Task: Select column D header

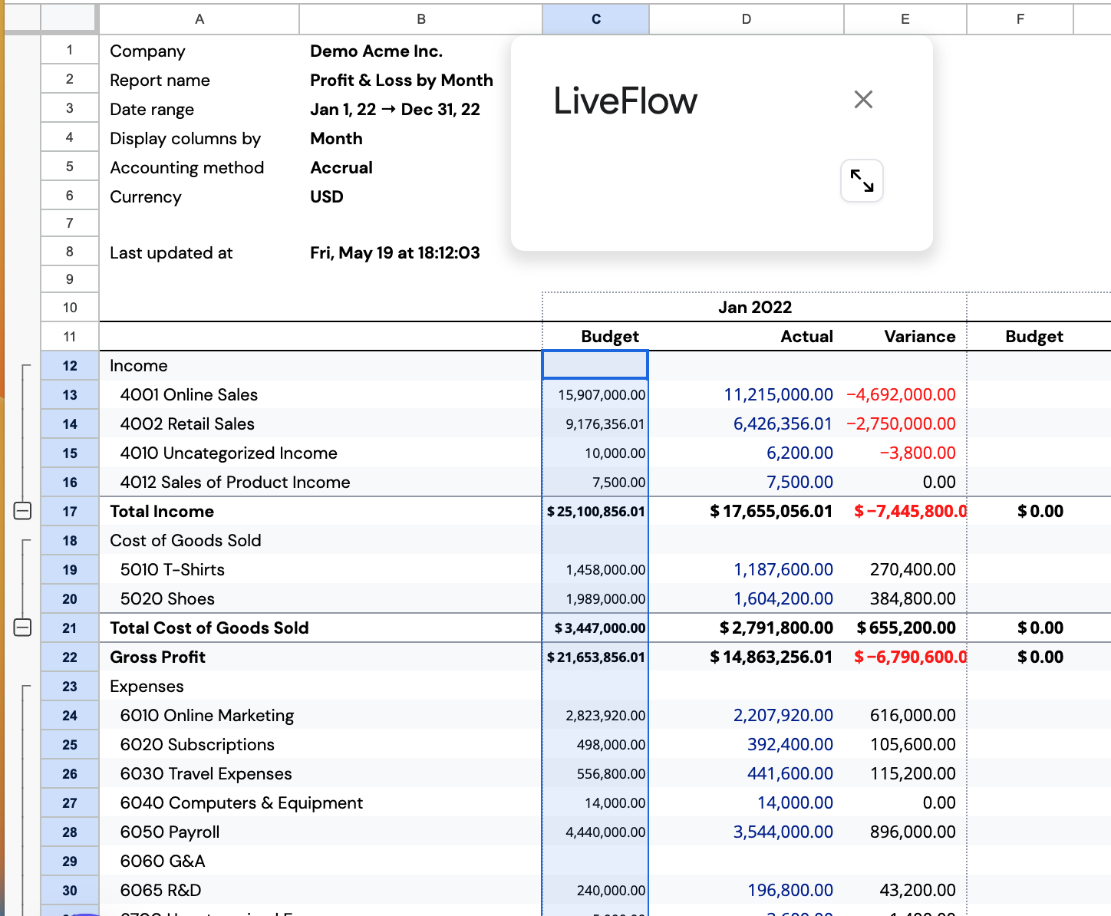Action: click(747, 19)
